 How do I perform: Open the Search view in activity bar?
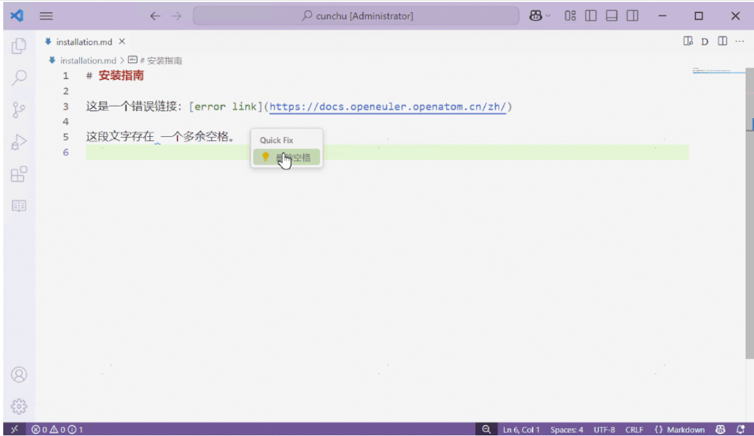coord(19,78)
